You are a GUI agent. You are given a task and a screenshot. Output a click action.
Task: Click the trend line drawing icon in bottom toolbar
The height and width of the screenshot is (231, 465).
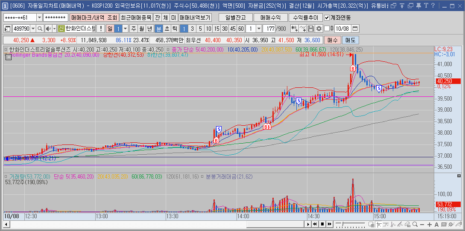(400, 224)
